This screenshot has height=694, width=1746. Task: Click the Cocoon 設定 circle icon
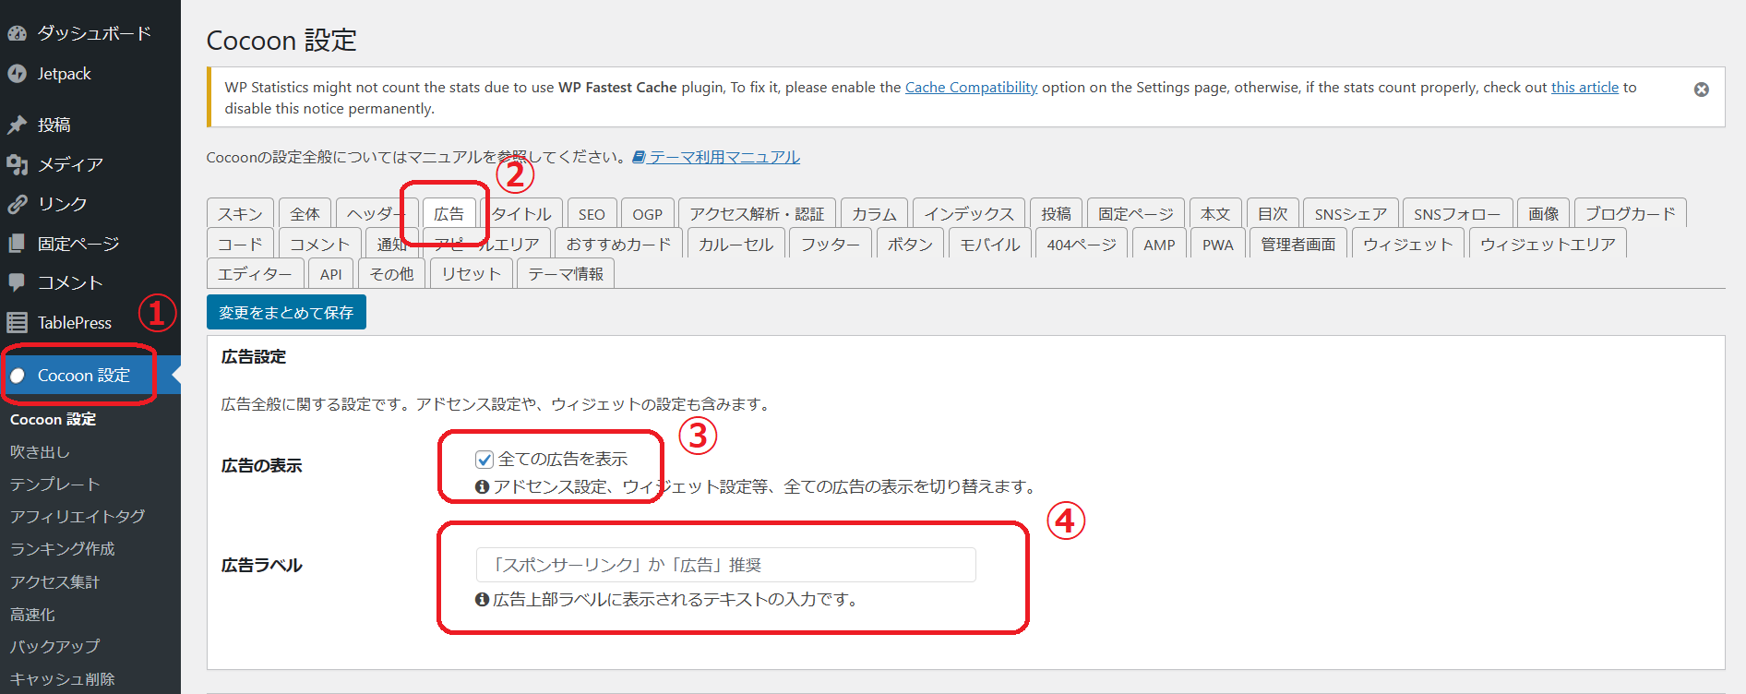(18, 376)
